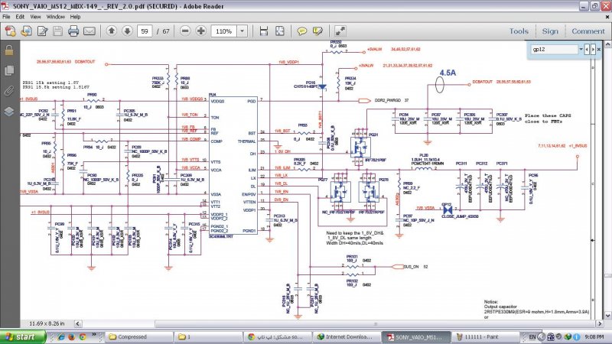Click the find box containing gp12
Image resolution: width=612 pixels, height=344 pixels.
(x=554, y=50)
